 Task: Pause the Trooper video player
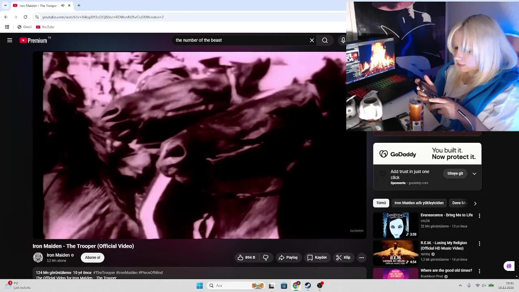(x=199, y=145)
